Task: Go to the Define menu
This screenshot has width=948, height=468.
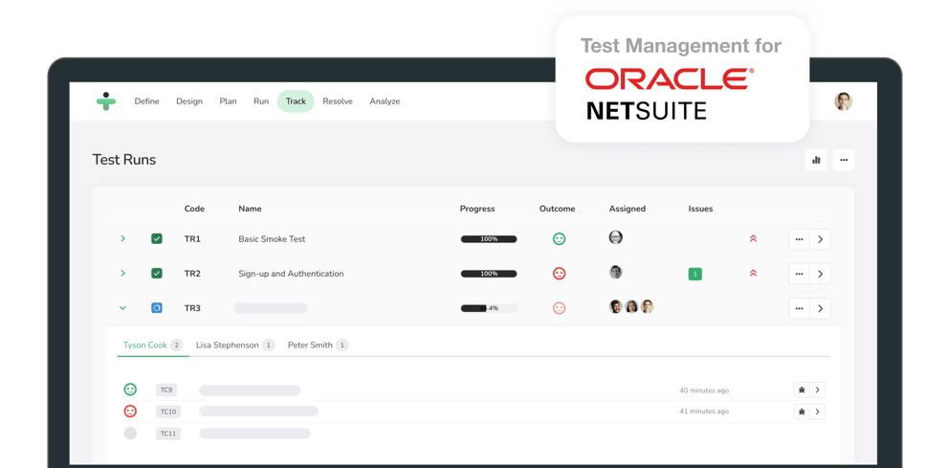Action: point(147,101)
